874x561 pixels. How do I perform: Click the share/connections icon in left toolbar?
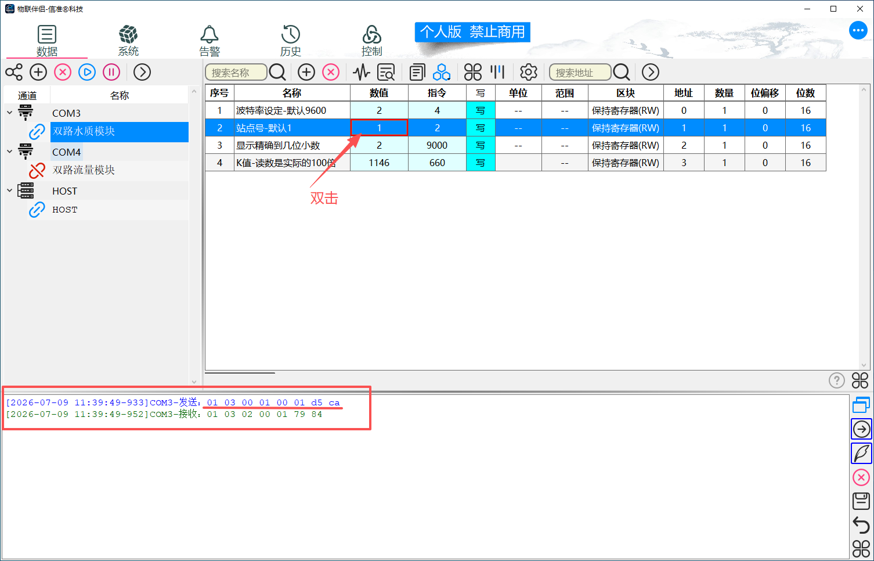pyautogui.click(x=14, y=72)
